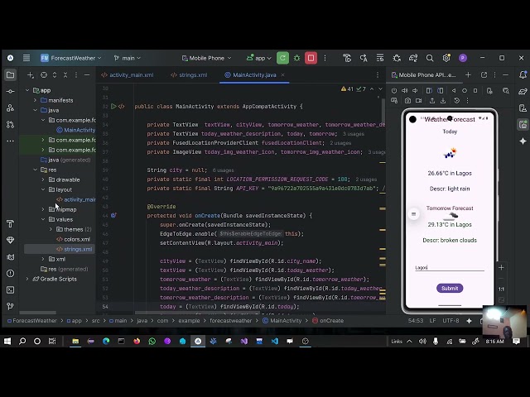Screen dimensions: 530x397
Task: Open IDE settings gear icon in title bar
Action: pyautogui.click(x=446, y=58)
